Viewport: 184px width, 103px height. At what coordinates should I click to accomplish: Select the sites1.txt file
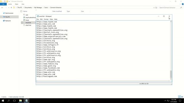click(x=28, y=25)
